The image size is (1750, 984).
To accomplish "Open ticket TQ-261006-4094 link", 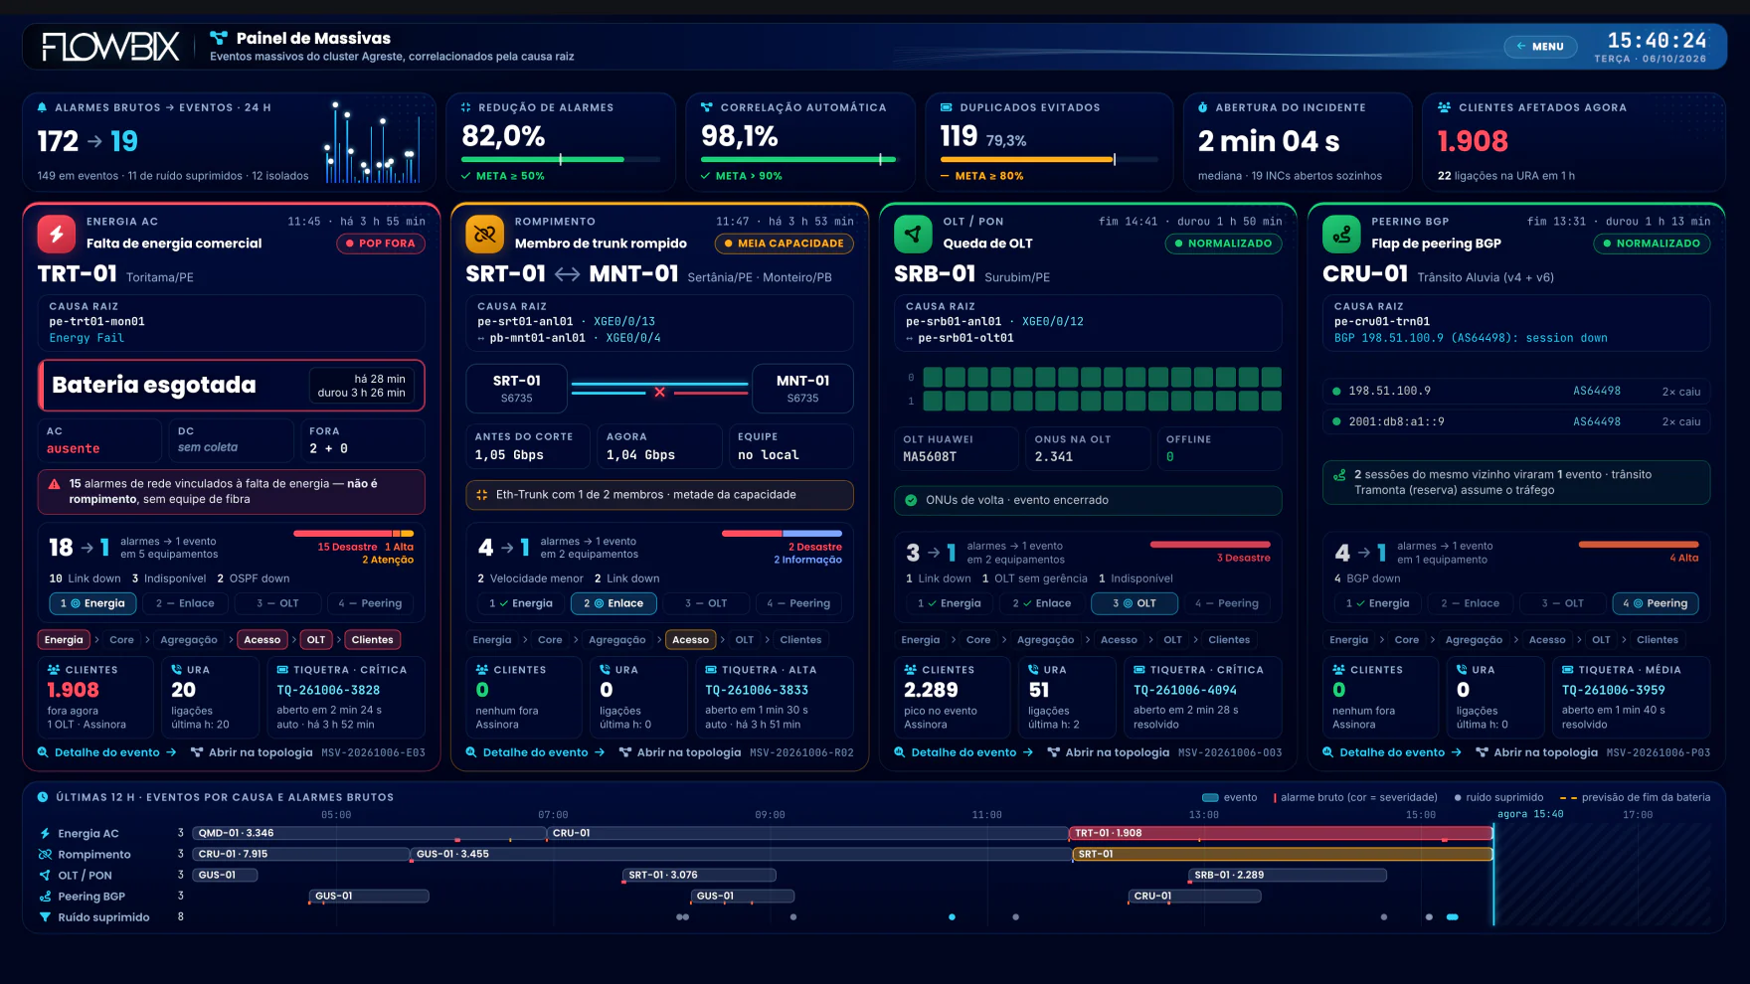I will (x=1185, y=690).
